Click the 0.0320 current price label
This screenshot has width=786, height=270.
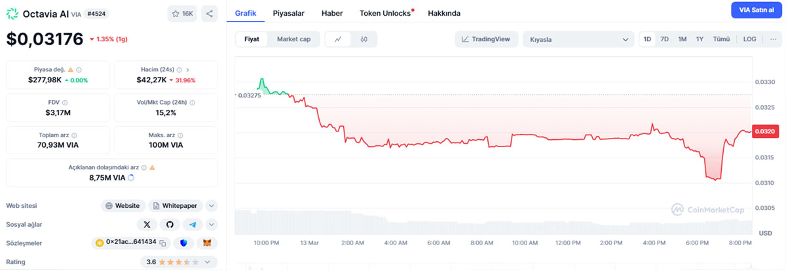(765, 131)
